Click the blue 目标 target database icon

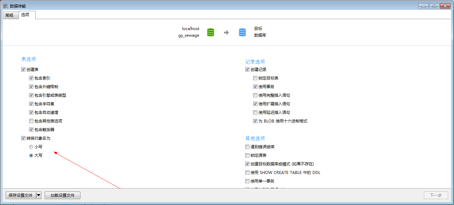[x=243, y=32]
